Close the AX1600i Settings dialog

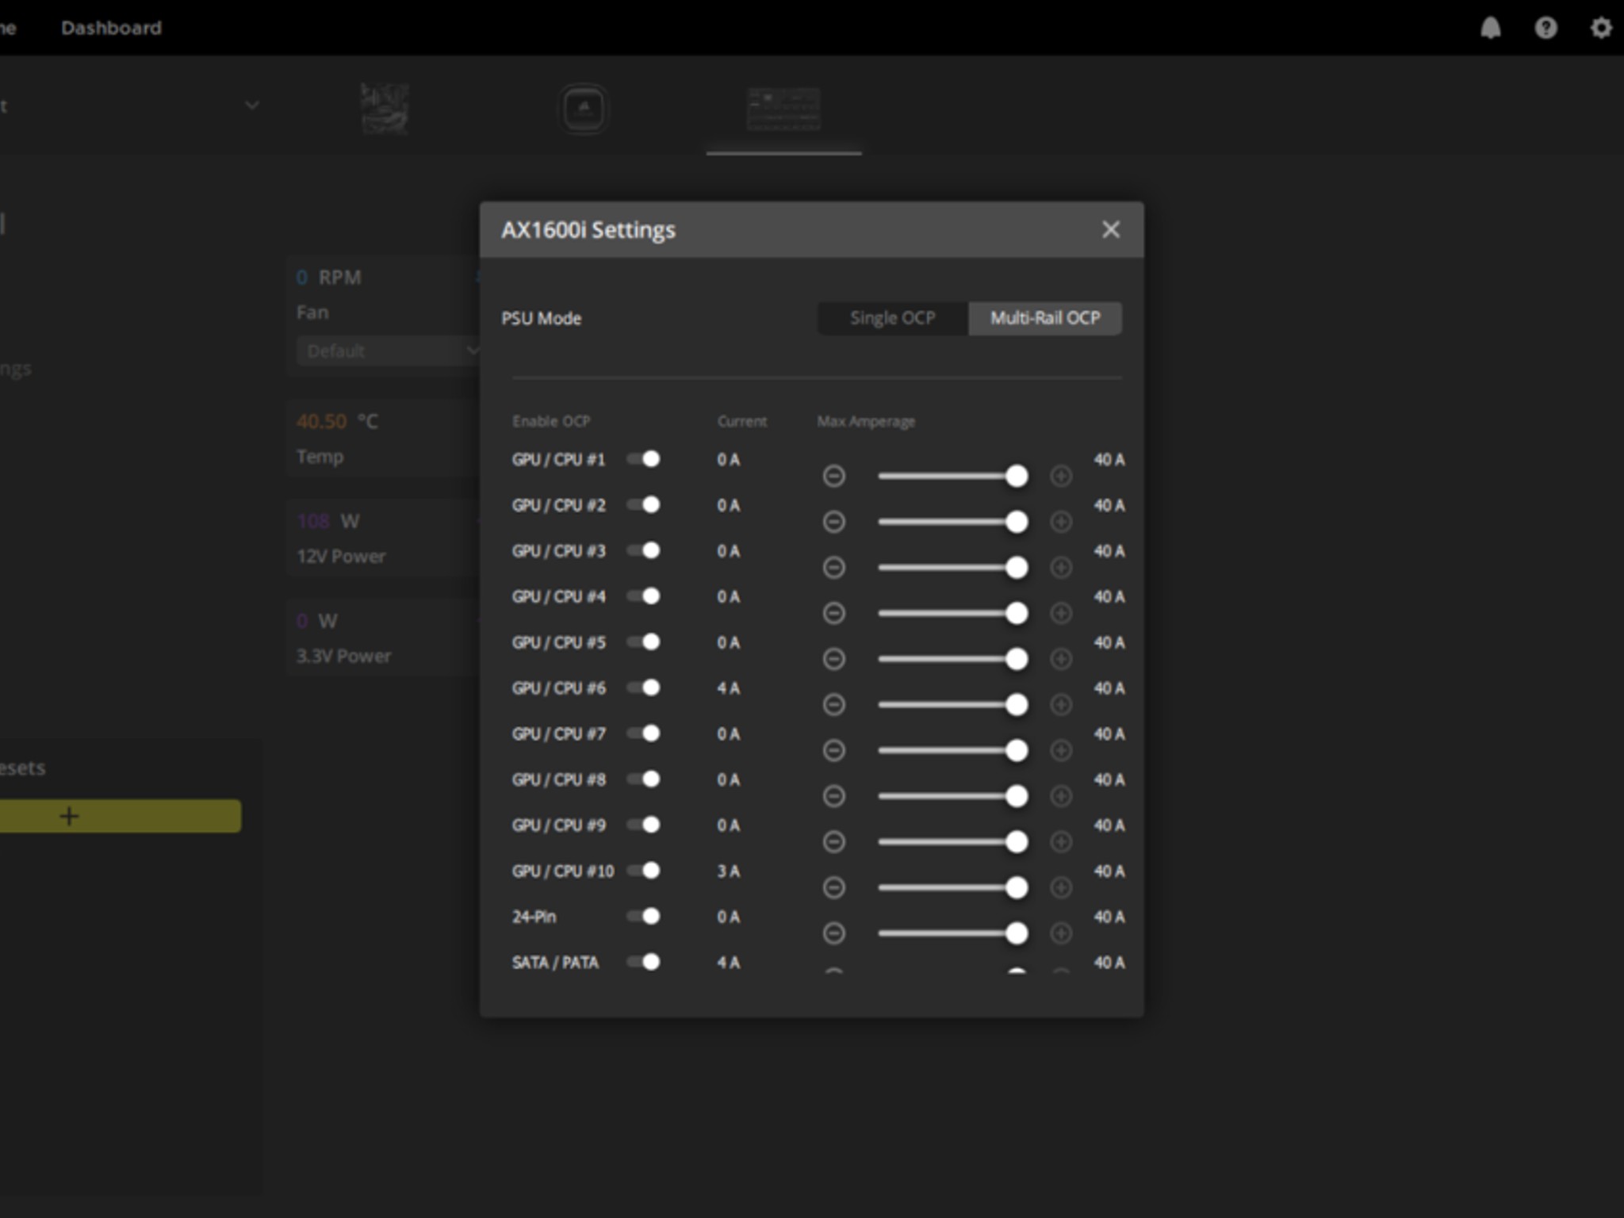click(x=1111, y=229)
